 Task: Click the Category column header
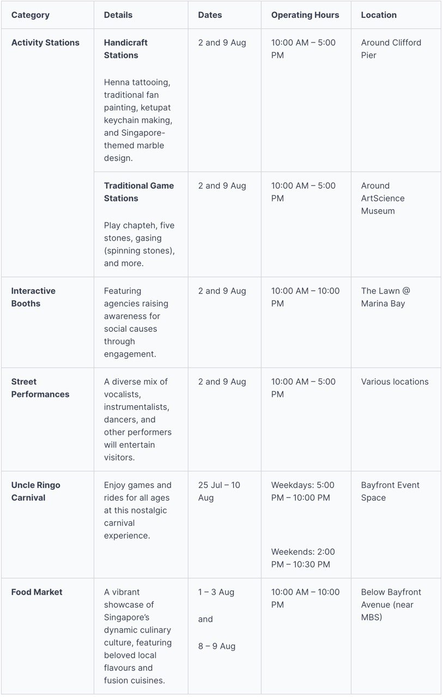pos(31,15)
